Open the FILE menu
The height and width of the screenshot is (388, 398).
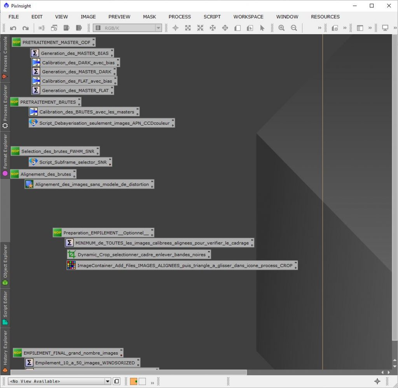tap(14, 17)
